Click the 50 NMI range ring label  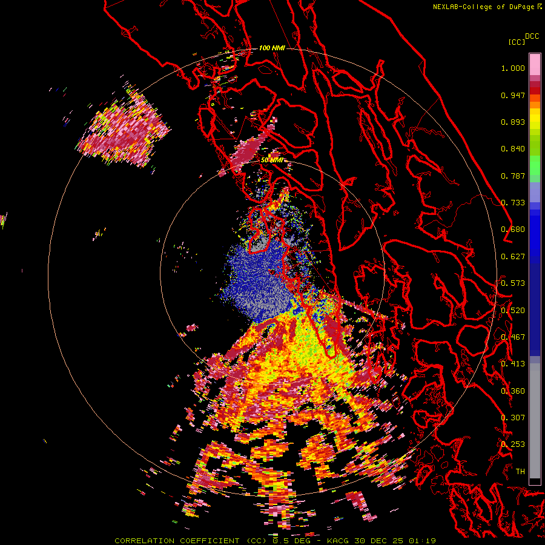pos(272,160)
